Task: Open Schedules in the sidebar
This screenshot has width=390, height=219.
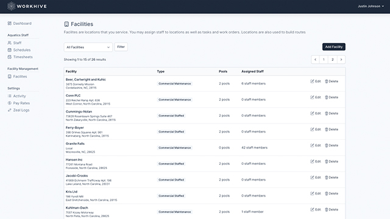Action: click(x=19, y=50)
